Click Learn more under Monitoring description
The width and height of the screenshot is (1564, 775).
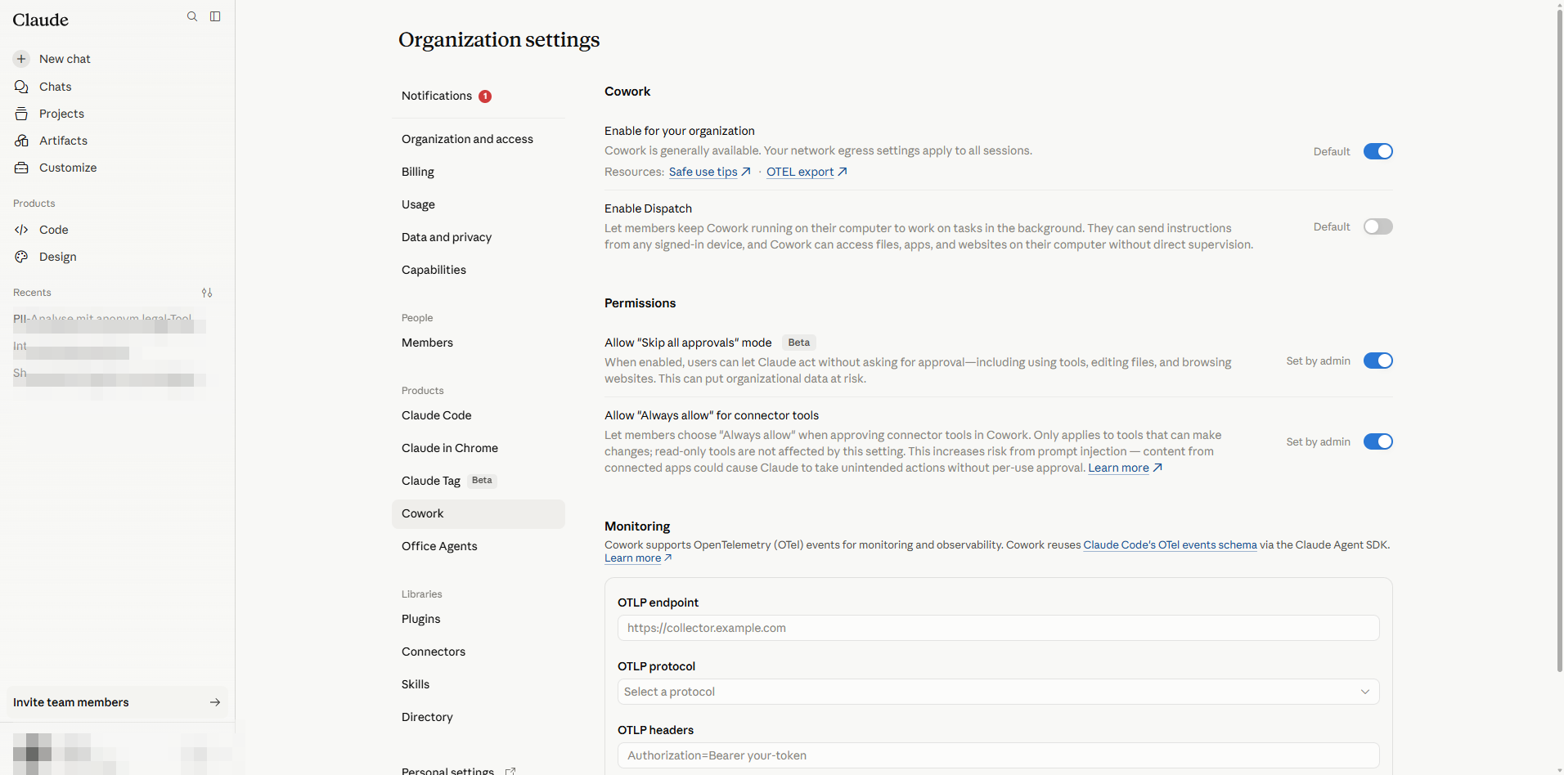[x=632, y=558]
